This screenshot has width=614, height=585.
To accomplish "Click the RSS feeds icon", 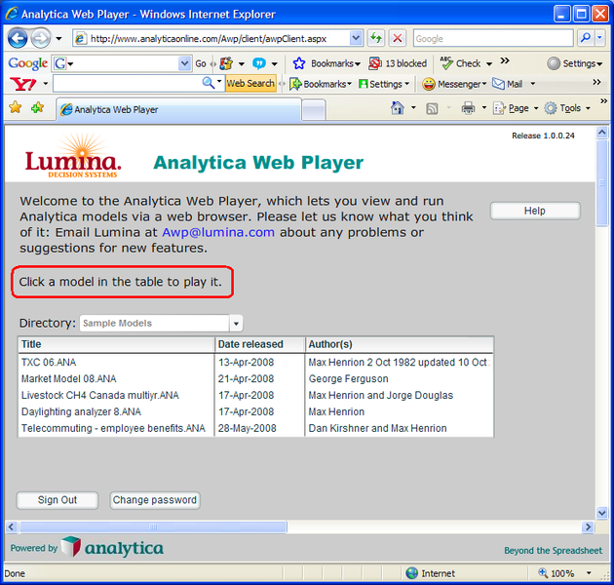I will [432, 108].
